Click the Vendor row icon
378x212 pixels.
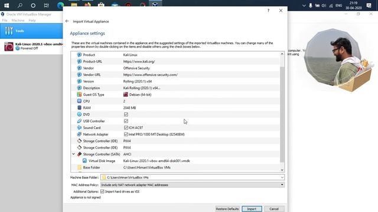[x=79, y=68]
